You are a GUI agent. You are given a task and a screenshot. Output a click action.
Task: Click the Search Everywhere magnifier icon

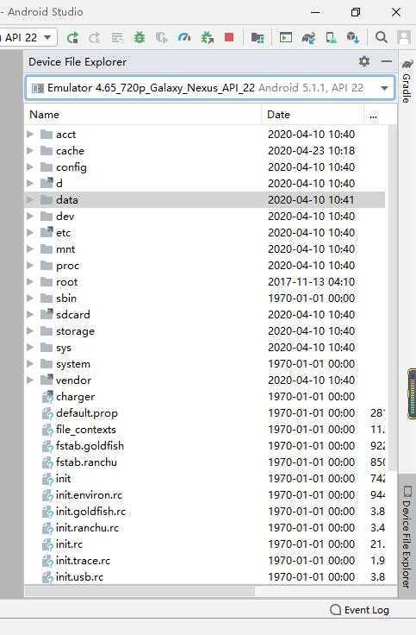pos(381,37)
